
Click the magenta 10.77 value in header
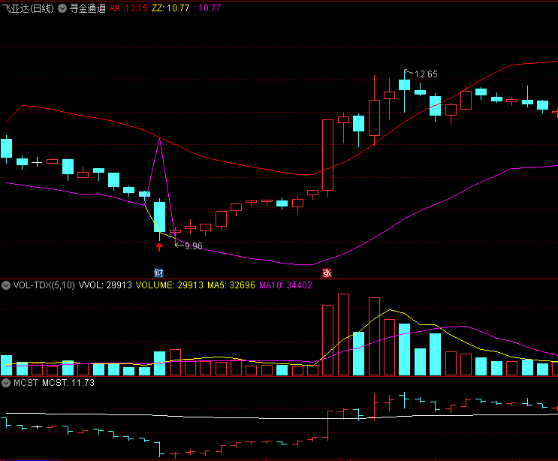[208, 8]
